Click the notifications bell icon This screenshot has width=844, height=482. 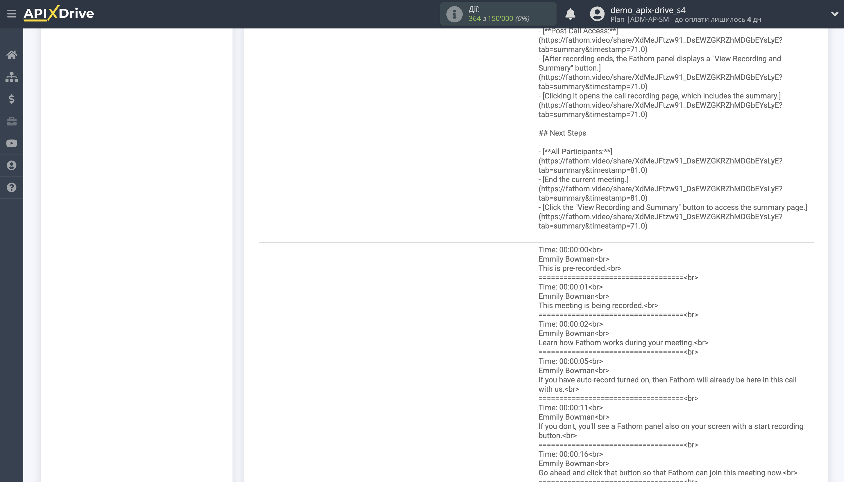pos(570,14)
